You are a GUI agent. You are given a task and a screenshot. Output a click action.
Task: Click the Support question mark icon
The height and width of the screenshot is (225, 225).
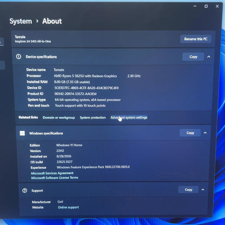25,190
